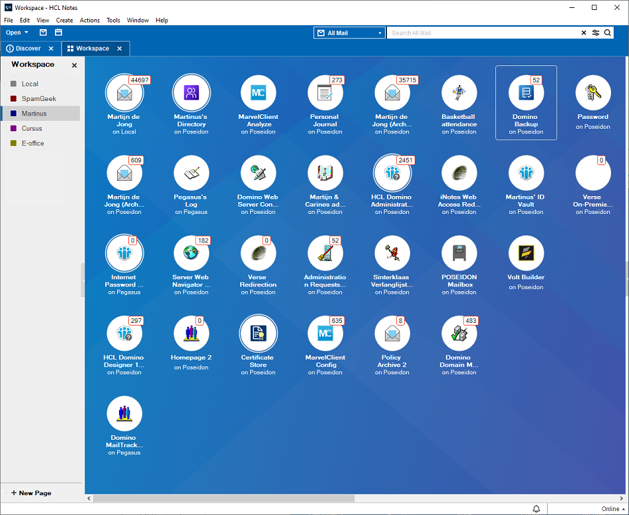Select the Local workspace page
Viewport: 629px width, 515px height.
coord(40,84)
